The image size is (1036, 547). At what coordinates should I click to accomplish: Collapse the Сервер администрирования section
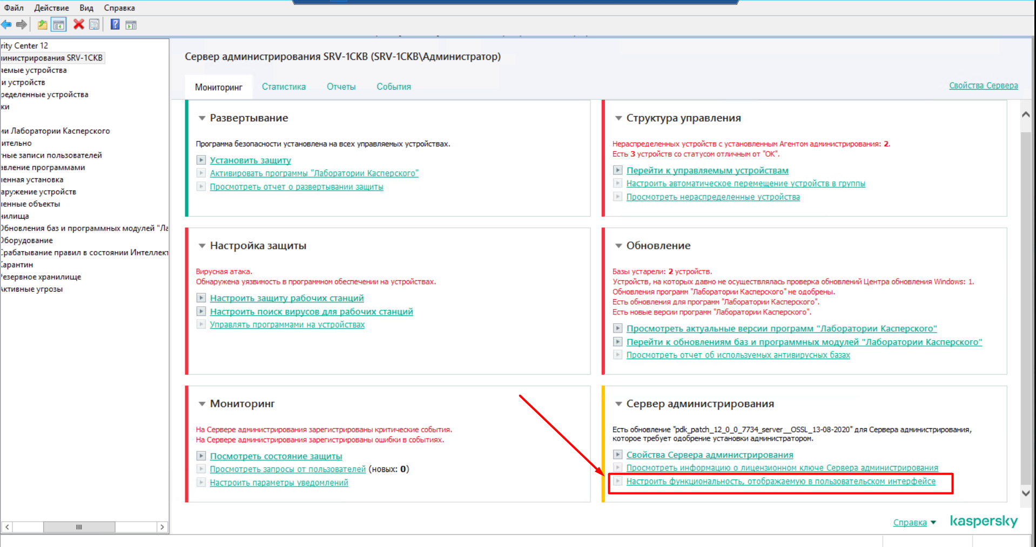pos(618,404)
